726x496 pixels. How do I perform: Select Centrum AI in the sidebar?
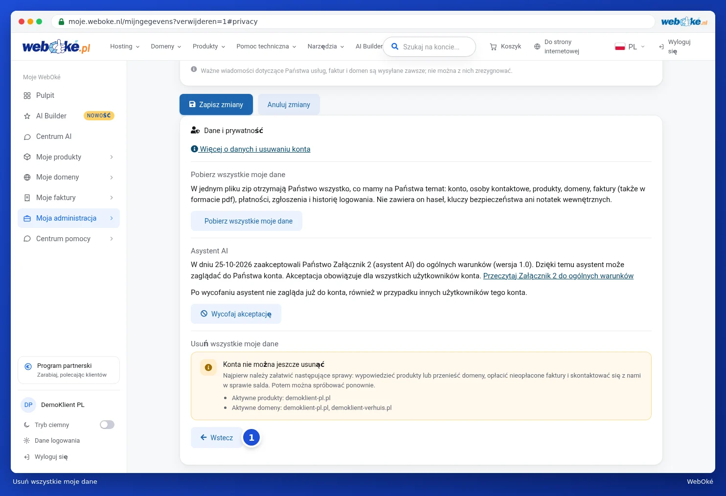(68, 136)
